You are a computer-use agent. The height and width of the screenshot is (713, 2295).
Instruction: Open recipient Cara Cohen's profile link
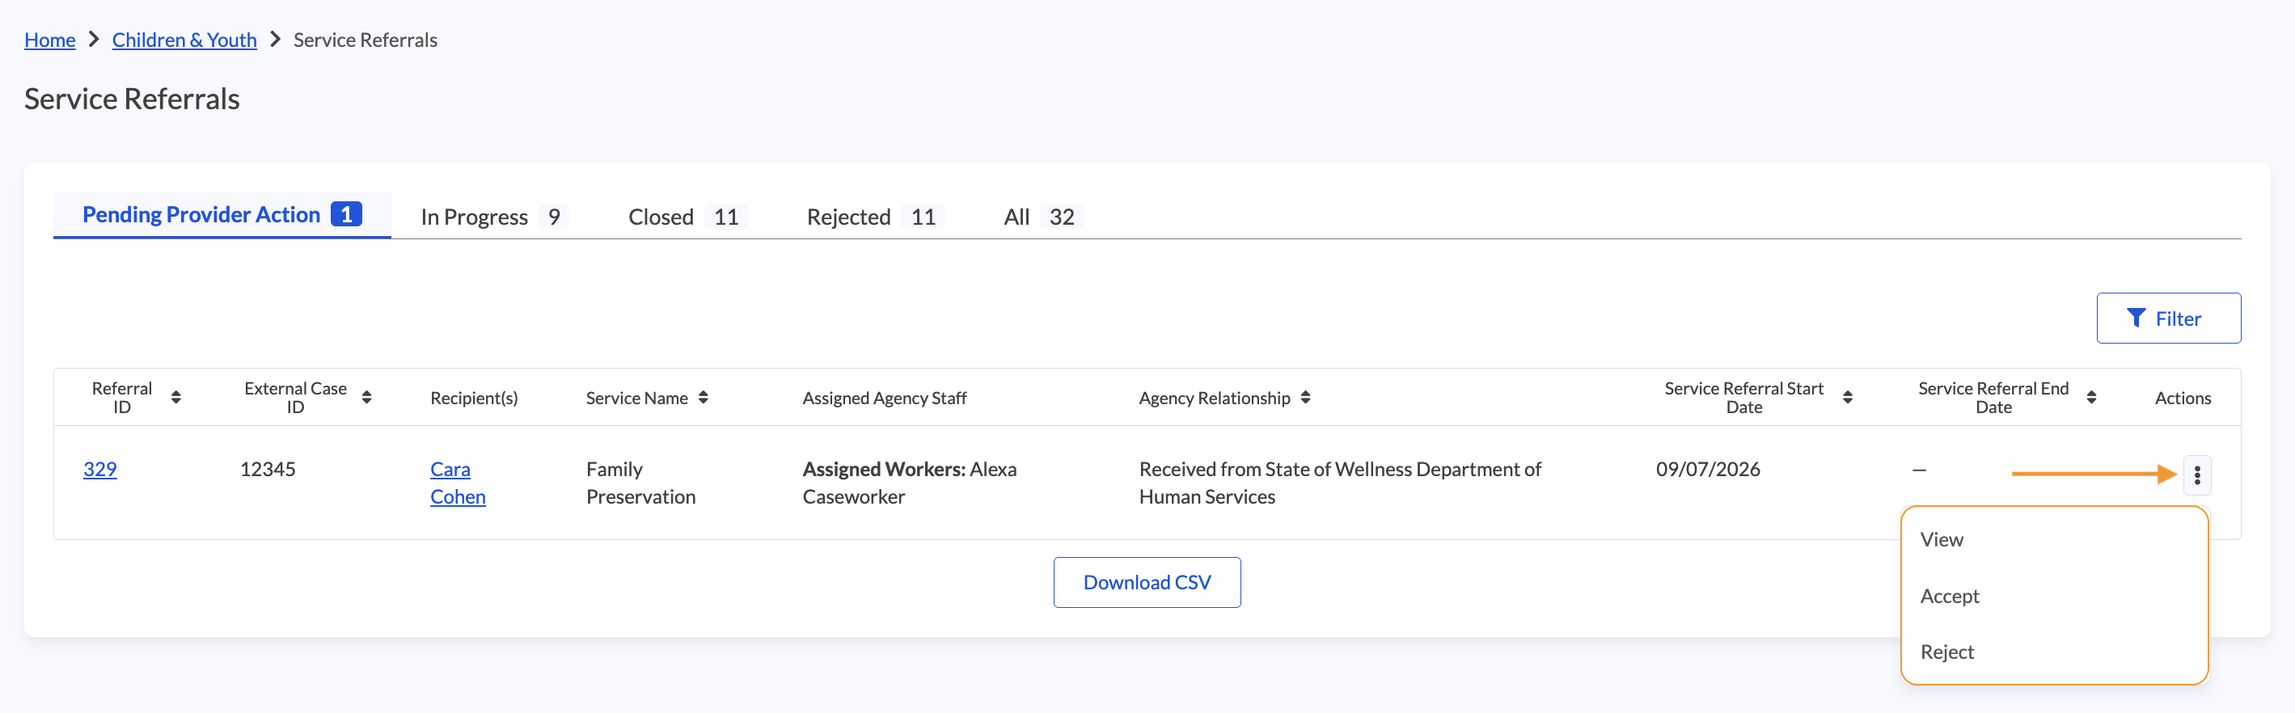point(458,483)
